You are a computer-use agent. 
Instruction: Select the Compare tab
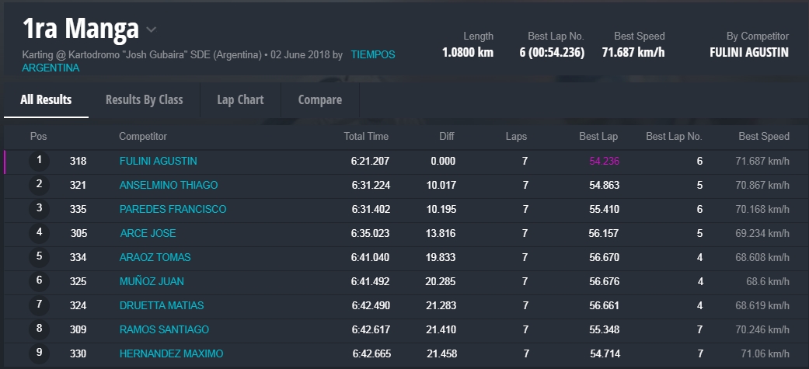tap(319, 100)
